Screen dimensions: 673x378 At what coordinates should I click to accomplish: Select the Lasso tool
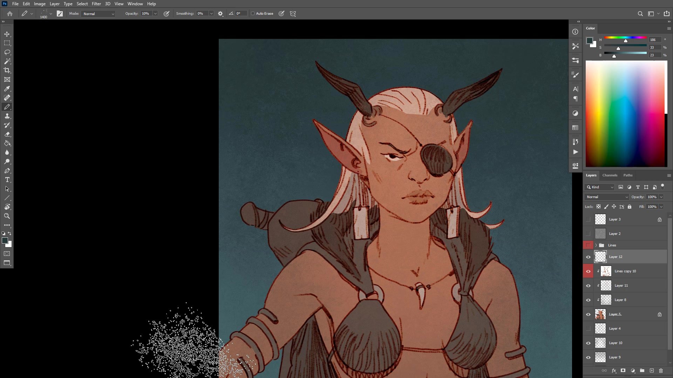coord(7,52)
